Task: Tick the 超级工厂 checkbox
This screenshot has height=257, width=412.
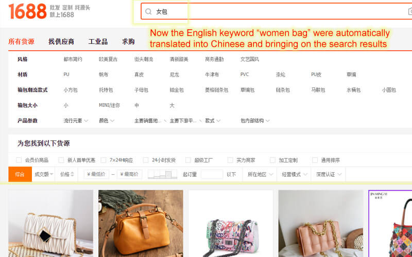Action: coord(188,160)
